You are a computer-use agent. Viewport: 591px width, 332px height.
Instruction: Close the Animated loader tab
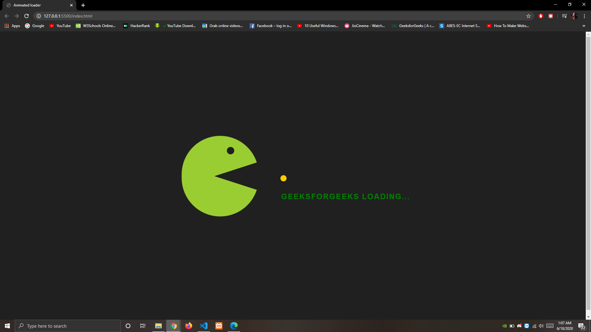[x=71, y=5]
